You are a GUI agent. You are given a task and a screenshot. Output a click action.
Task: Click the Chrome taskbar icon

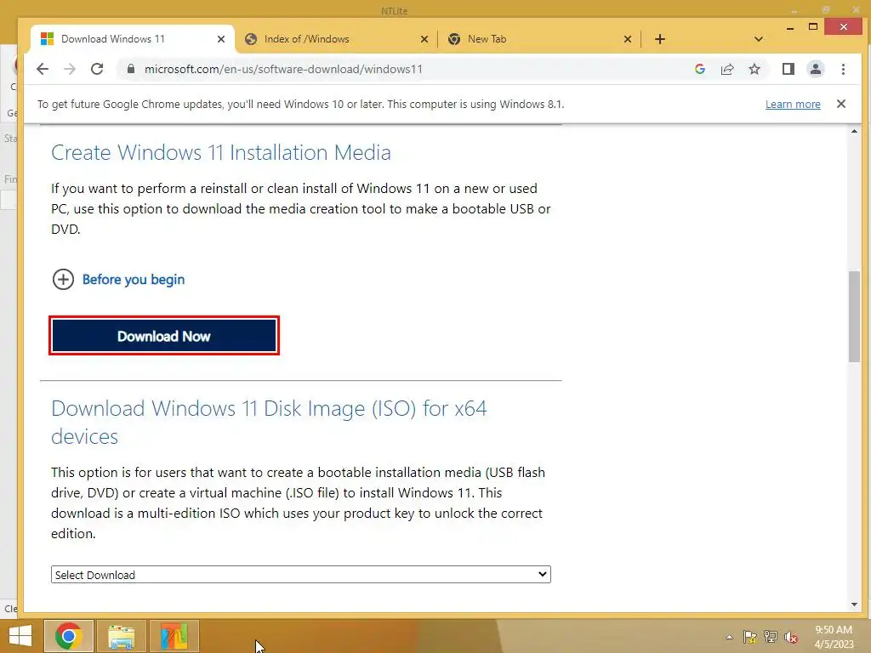tap(69, 636)
